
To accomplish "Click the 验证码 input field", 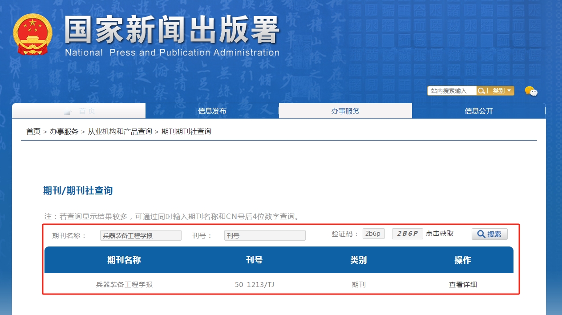I will (374, 234).
